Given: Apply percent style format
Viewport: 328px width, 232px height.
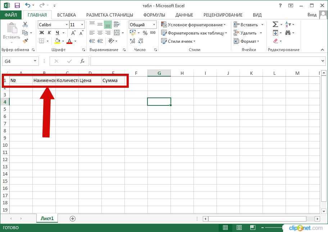Looking at the screenshot, I should pos(145,33).
